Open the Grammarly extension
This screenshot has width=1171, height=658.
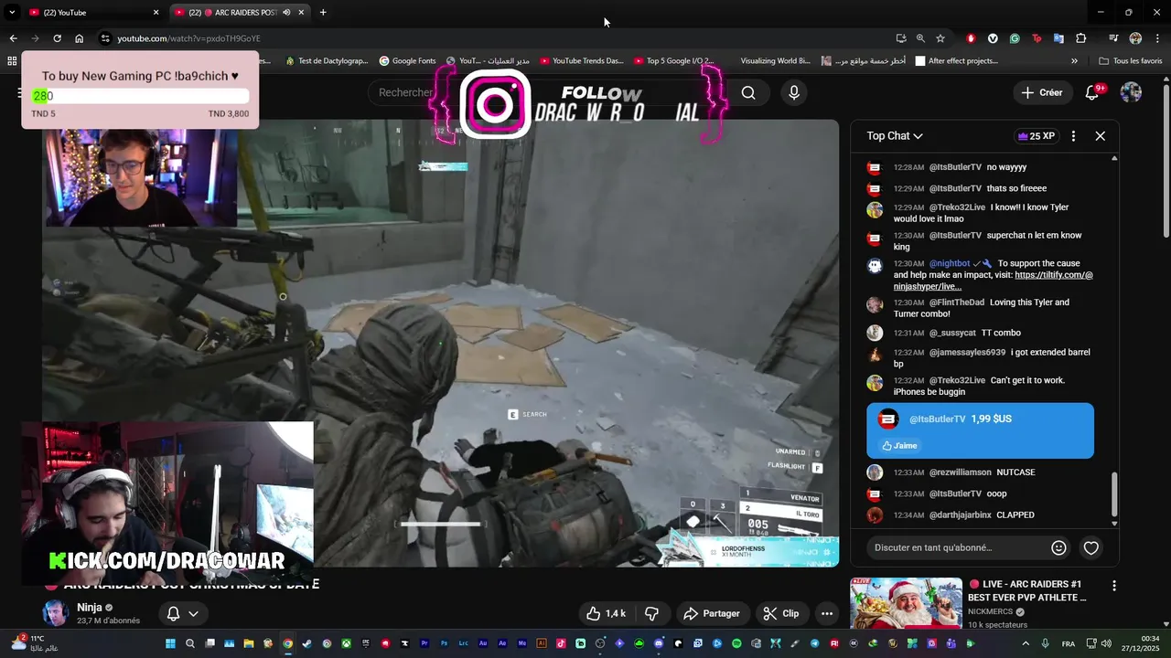click(x=1015, y=38)
